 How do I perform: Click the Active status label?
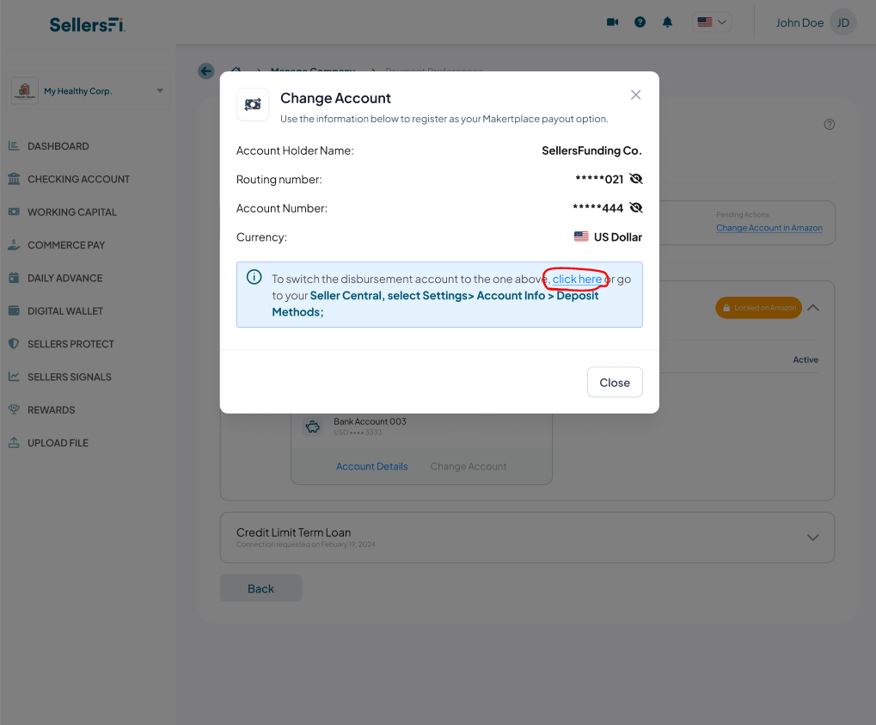click(805, 360)
